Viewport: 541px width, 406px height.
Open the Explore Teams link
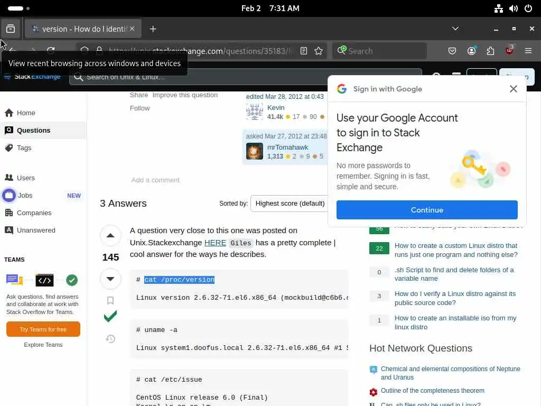tap(43, 345)
